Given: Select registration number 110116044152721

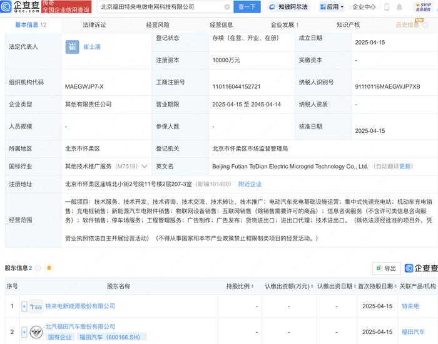Looking at the screenshot, I should pos(237,86).
